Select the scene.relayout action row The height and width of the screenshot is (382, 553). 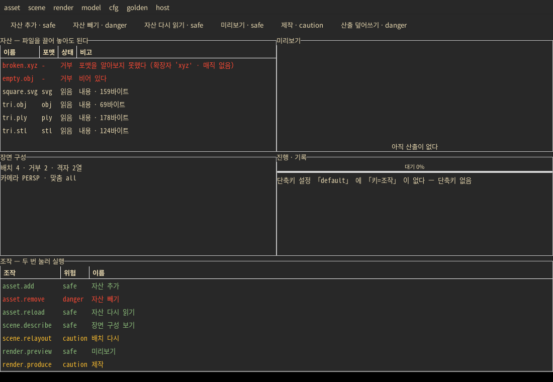[276, 338]
